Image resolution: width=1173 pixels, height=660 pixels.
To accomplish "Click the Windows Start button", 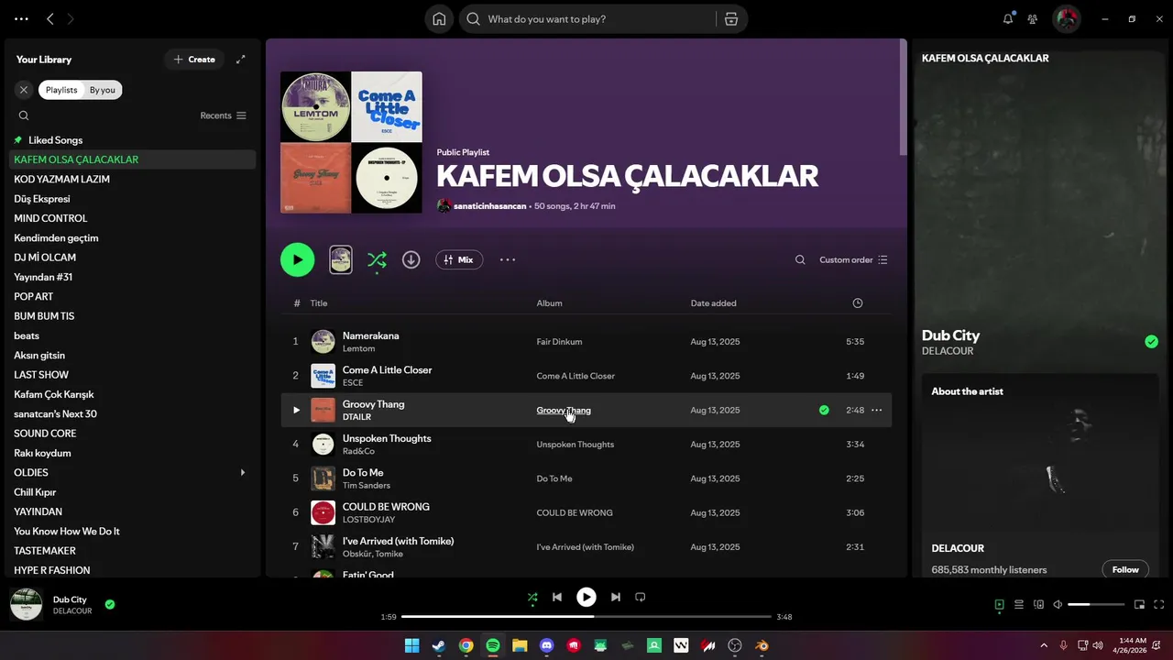I will click(x=411, y=645).
